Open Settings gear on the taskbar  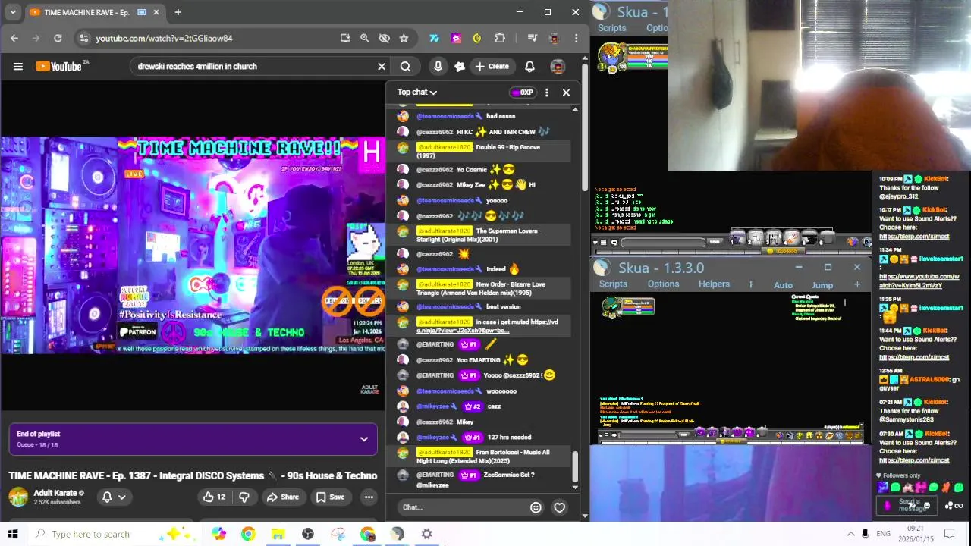[x=427, y=534]
